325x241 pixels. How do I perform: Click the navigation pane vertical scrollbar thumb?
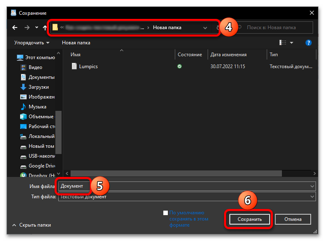(58, 132)
